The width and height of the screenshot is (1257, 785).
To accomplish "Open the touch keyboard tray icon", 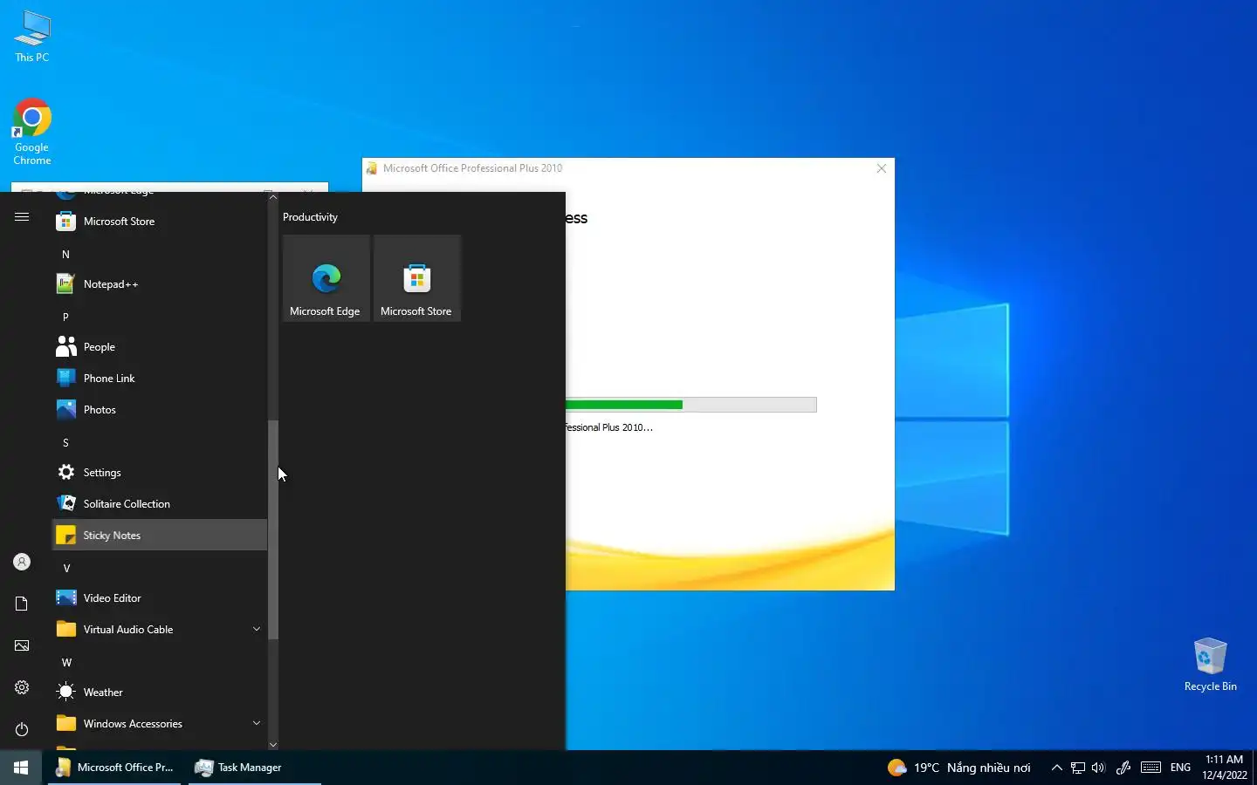I will point(1151,768).
